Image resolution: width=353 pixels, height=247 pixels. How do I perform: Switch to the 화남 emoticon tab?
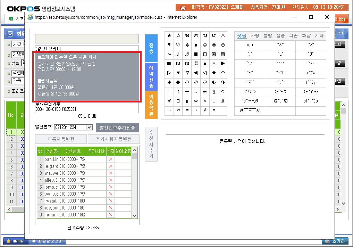tap(306, 36)
